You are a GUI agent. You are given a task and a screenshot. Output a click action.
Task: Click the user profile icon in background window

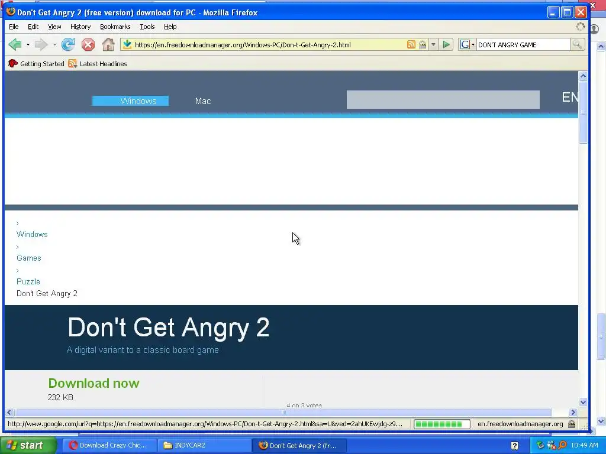(595, 29)
